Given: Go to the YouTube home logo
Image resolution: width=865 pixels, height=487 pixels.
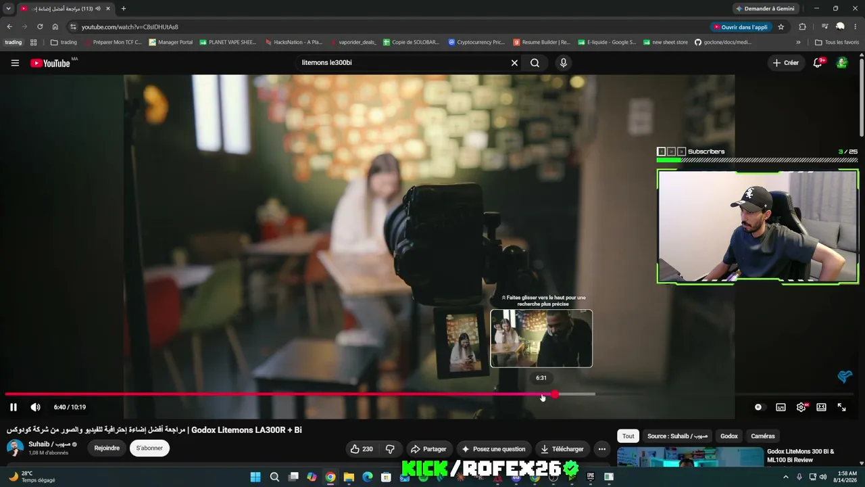Looking at the screenshot, I should click(51, 63).
